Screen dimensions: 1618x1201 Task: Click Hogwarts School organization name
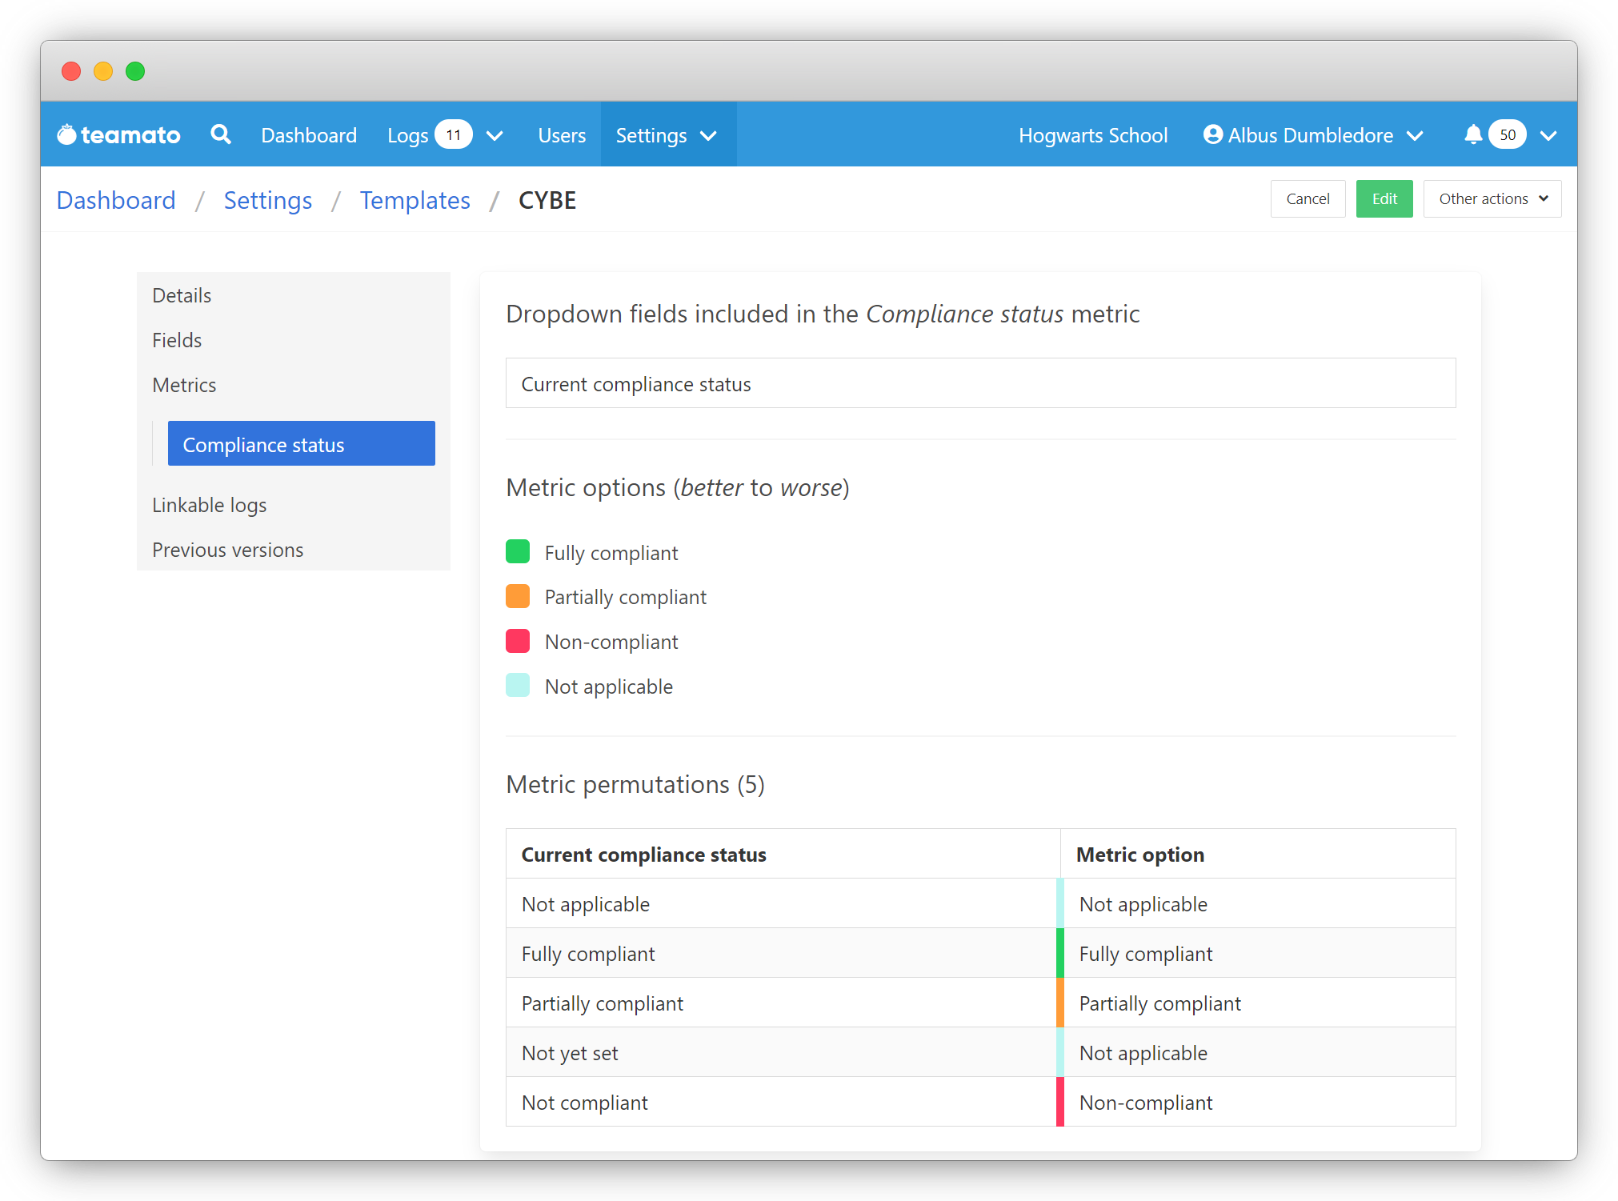[x=1093, y=135]
